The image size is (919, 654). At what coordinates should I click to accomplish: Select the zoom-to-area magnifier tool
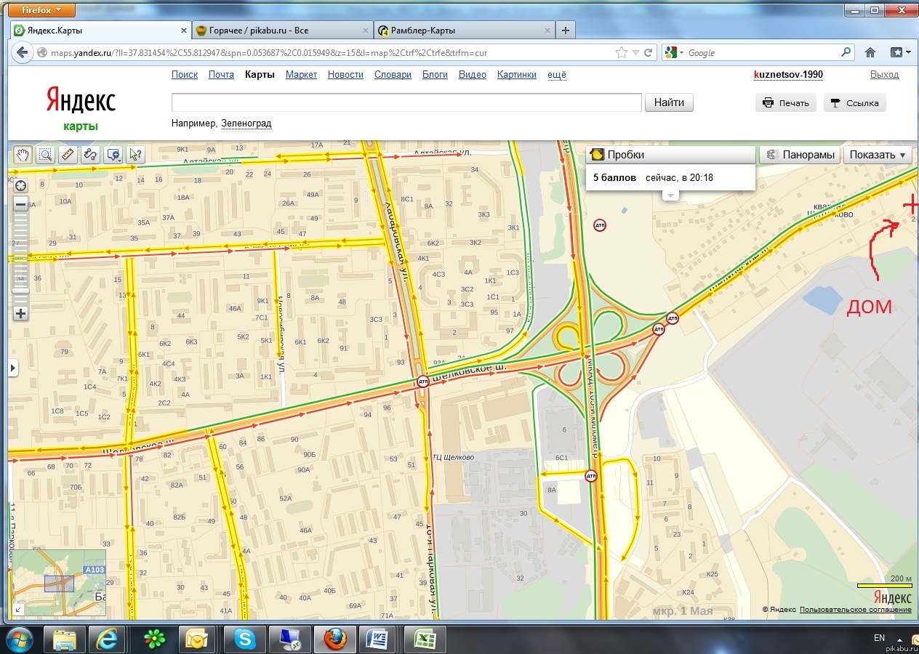click(45, 154)
